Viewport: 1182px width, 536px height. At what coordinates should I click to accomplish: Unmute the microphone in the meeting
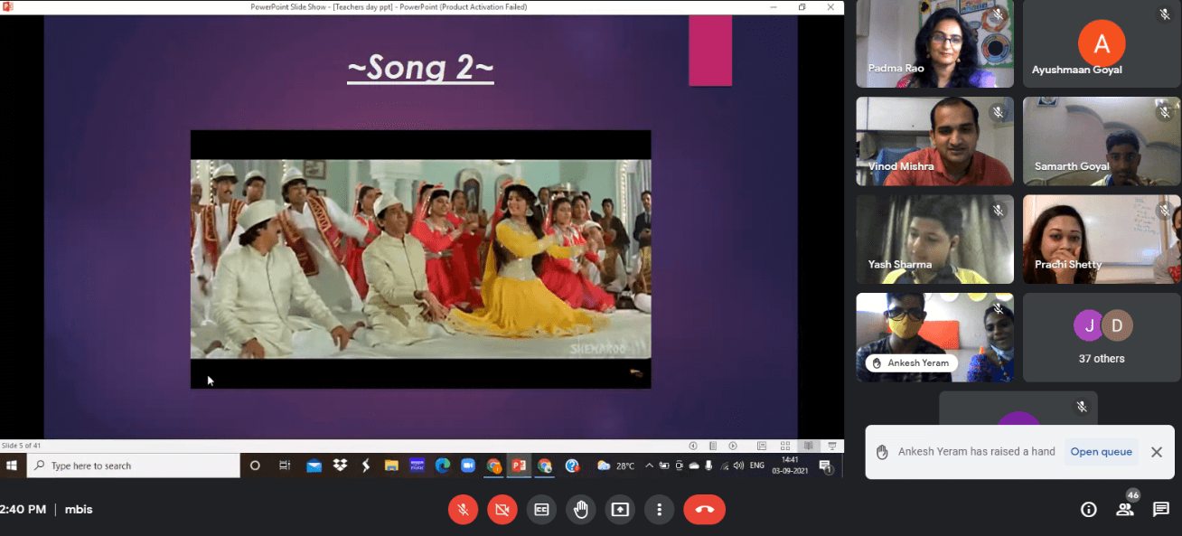pyautogui.click(x=463, y=510)
